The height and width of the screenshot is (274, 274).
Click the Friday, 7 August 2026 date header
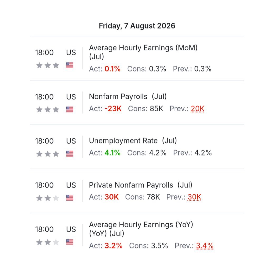click(137, 26)
